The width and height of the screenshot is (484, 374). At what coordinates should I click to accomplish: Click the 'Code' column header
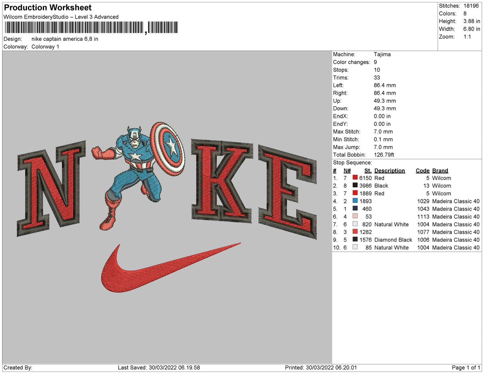pyautogui.click(x=423, y=171)
